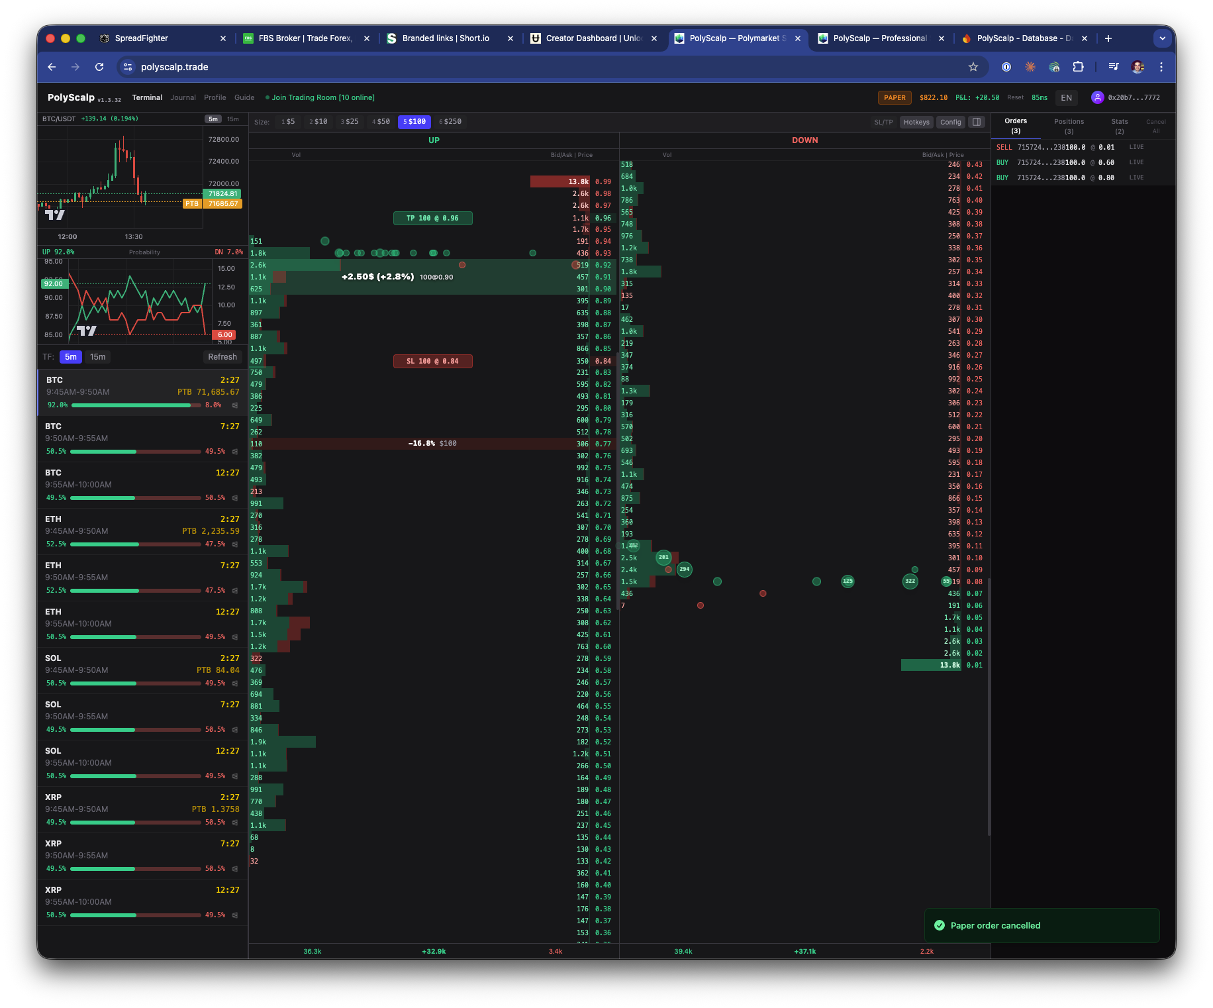Click the 92.0% probability bar on BTC row

pos(132,405)
